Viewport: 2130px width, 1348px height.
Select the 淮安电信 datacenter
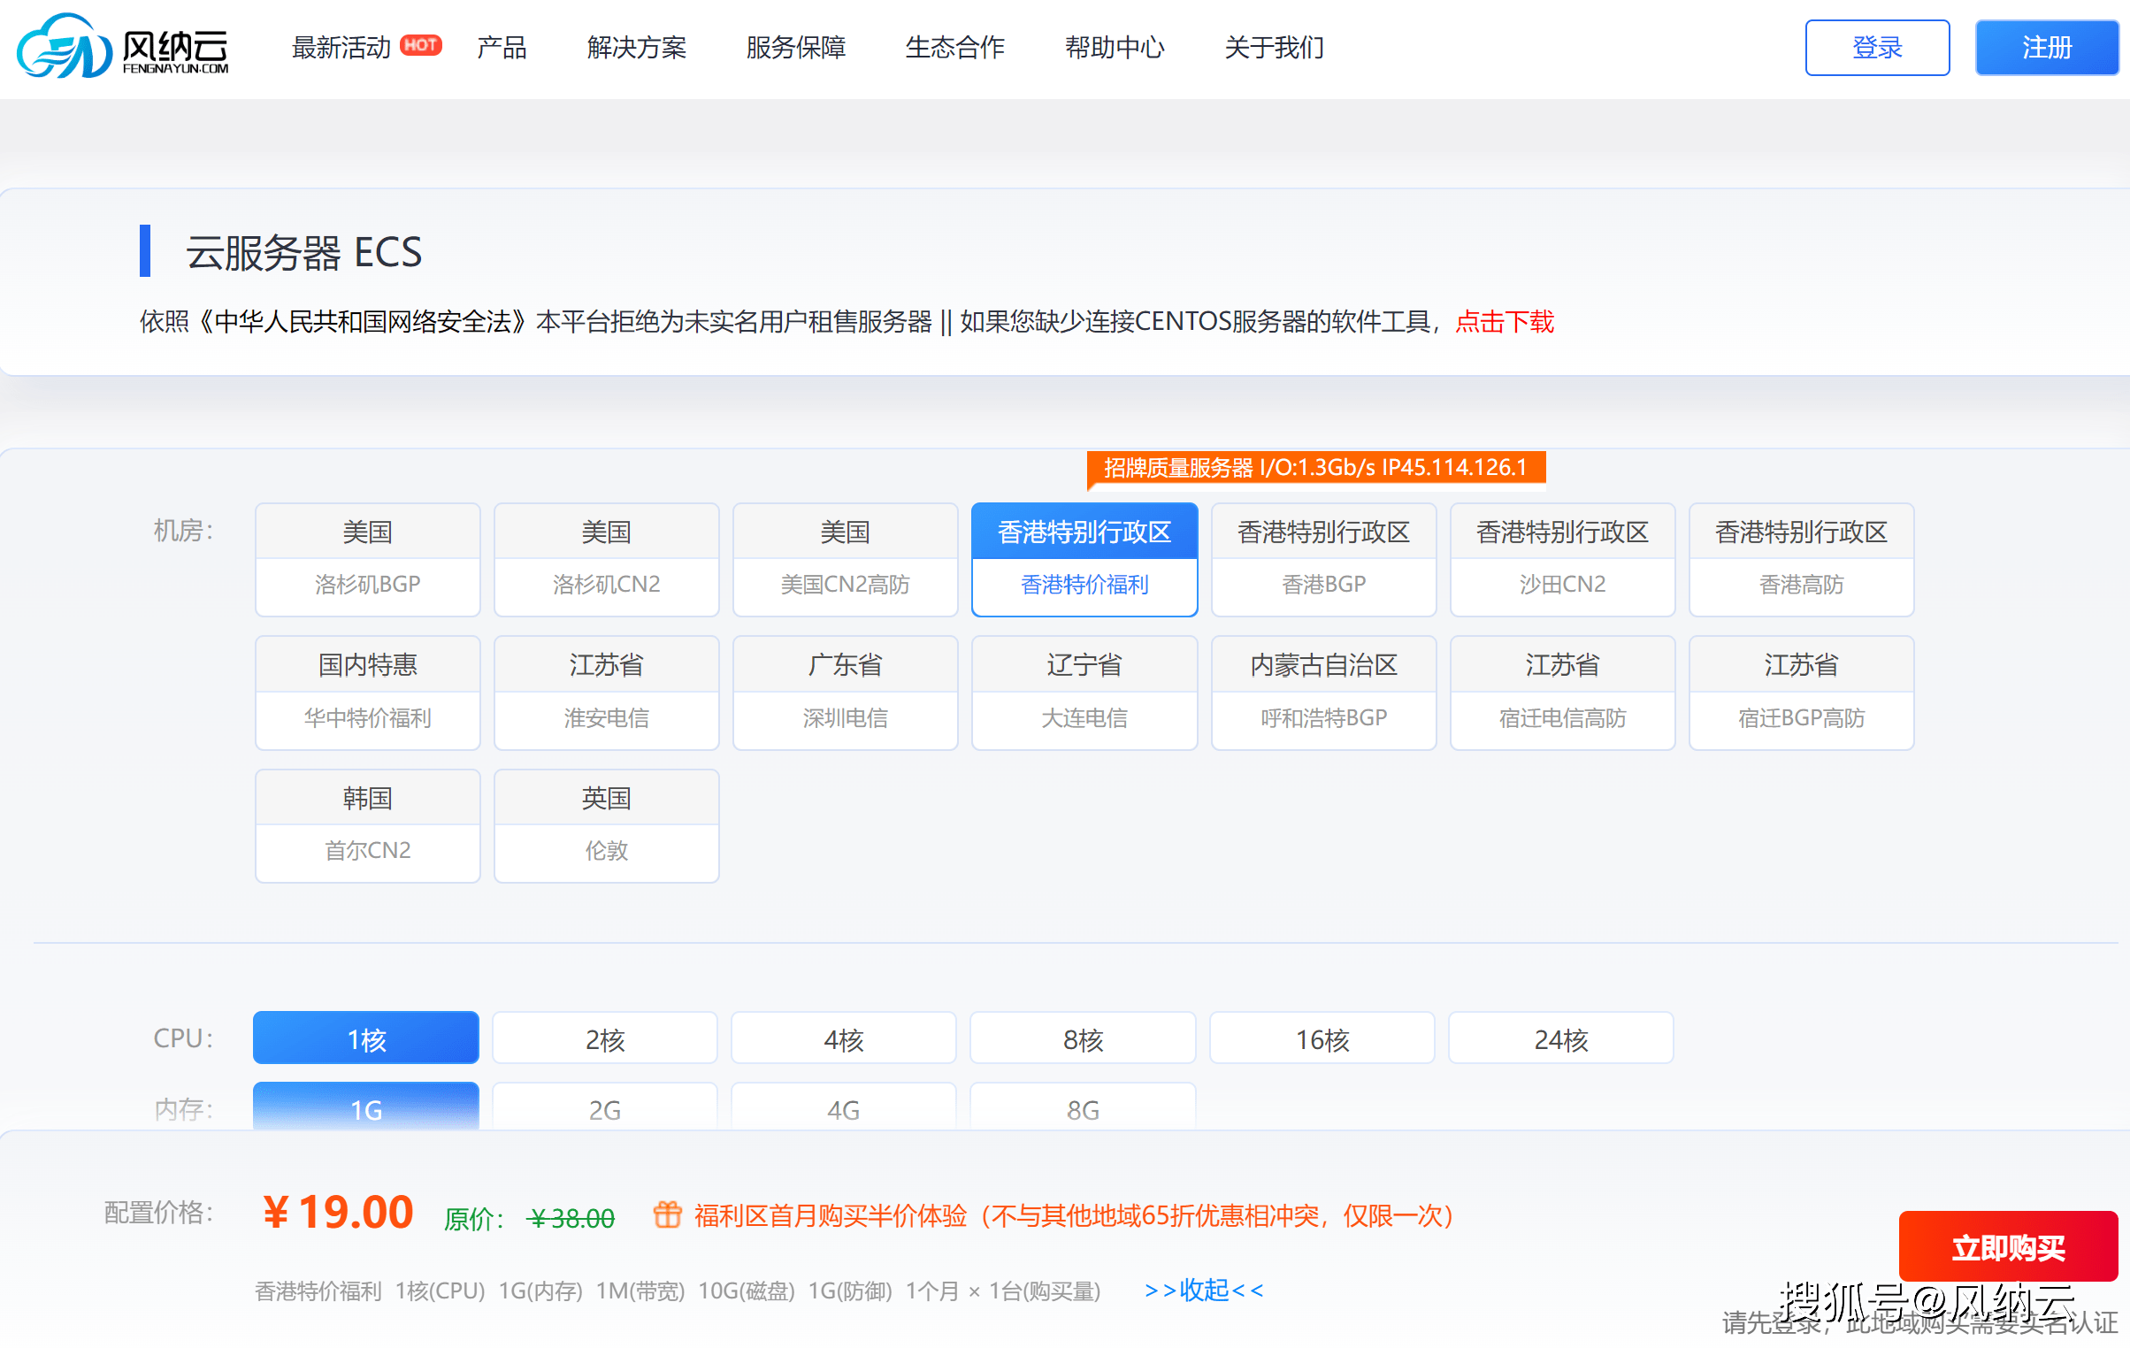point(607,693)
